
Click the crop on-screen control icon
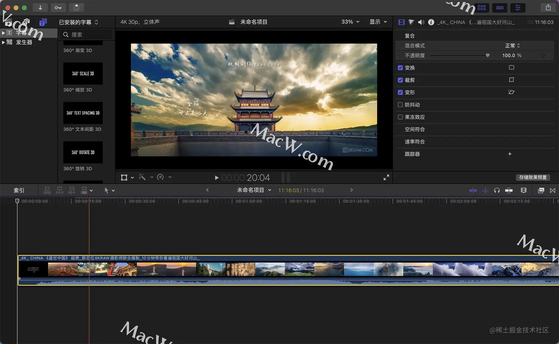tap(511, 80)
